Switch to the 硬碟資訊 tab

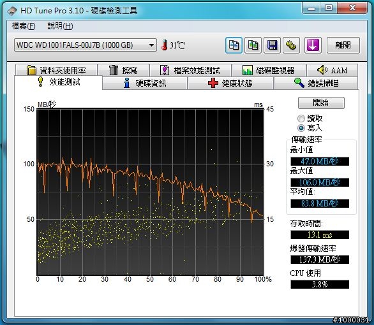[x=146, y=83]
